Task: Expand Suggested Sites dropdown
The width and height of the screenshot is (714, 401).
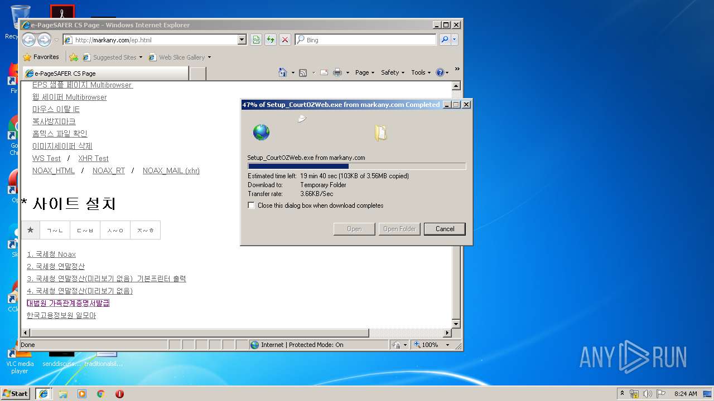Action: (141, 57)
